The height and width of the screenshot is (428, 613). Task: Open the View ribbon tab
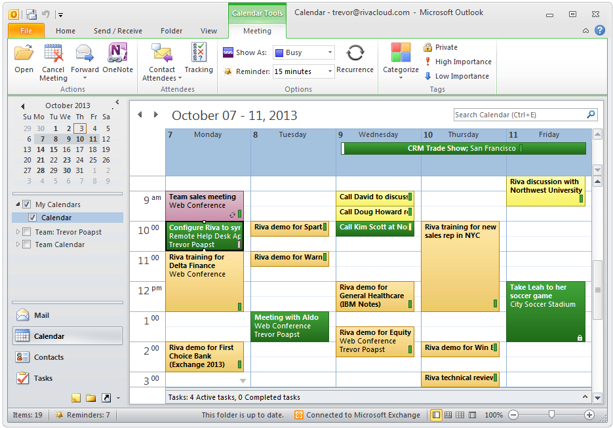tap(208, 31)
